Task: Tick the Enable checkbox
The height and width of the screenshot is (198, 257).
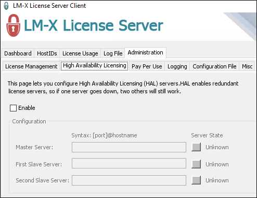Action: 13,108
